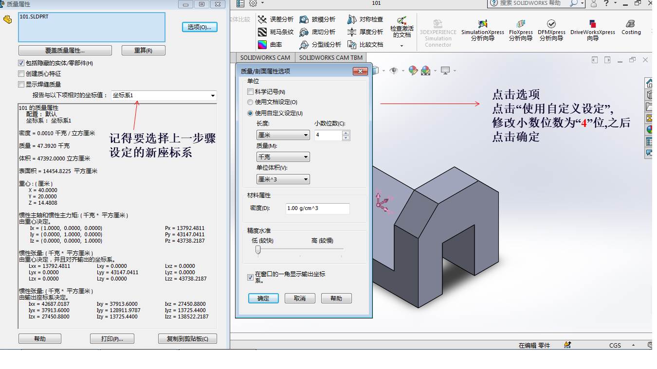
Task: Open the 底切分析 undercut analysis tool
Action: coord(317,32)
